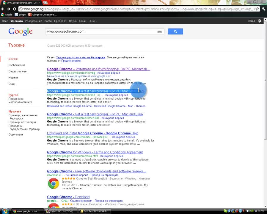Viewport: 267px width, 214px height.
Task: Expand Още опции in the sidebar
Action: (16, 135)
